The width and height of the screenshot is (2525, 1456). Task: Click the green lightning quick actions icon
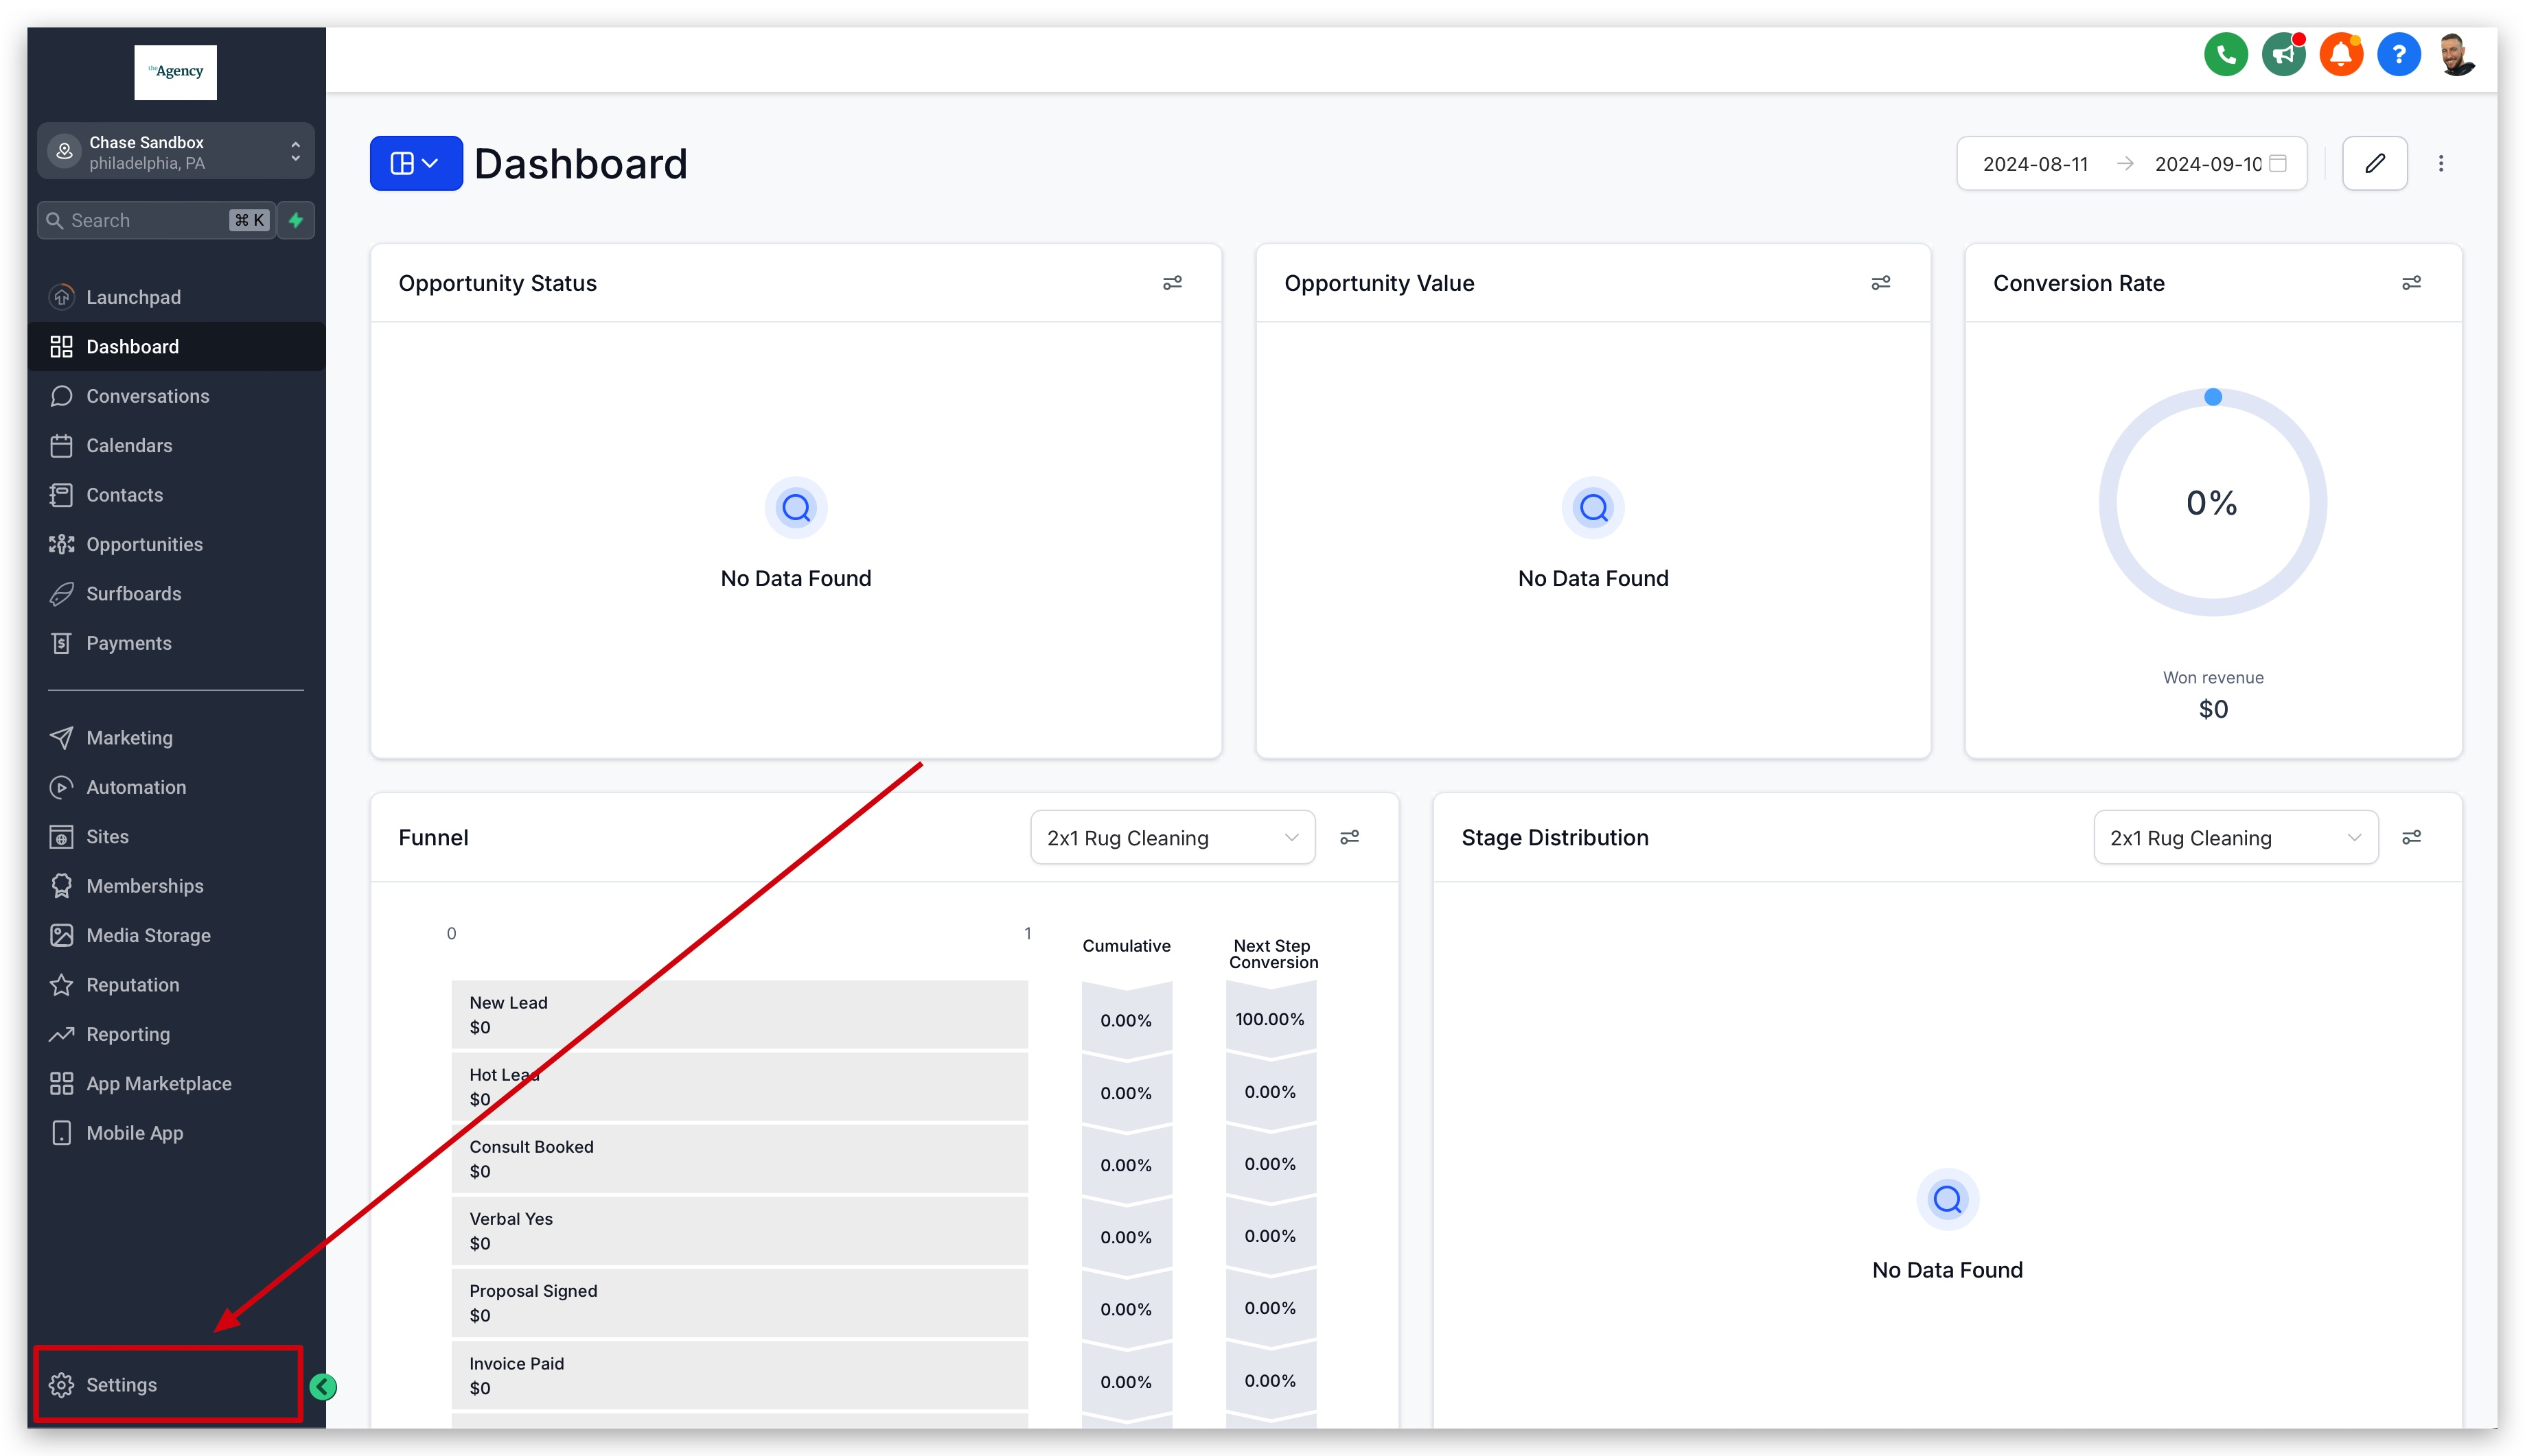tap(296, 220)
